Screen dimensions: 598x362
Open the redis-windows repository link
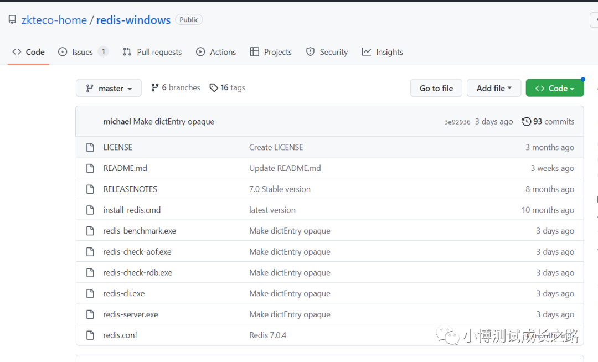coord(133,20)
